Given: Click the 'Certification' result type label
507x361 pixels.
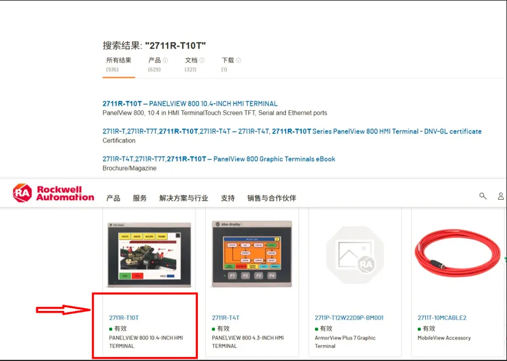Looking at the screenshot, I should [119, 140].
